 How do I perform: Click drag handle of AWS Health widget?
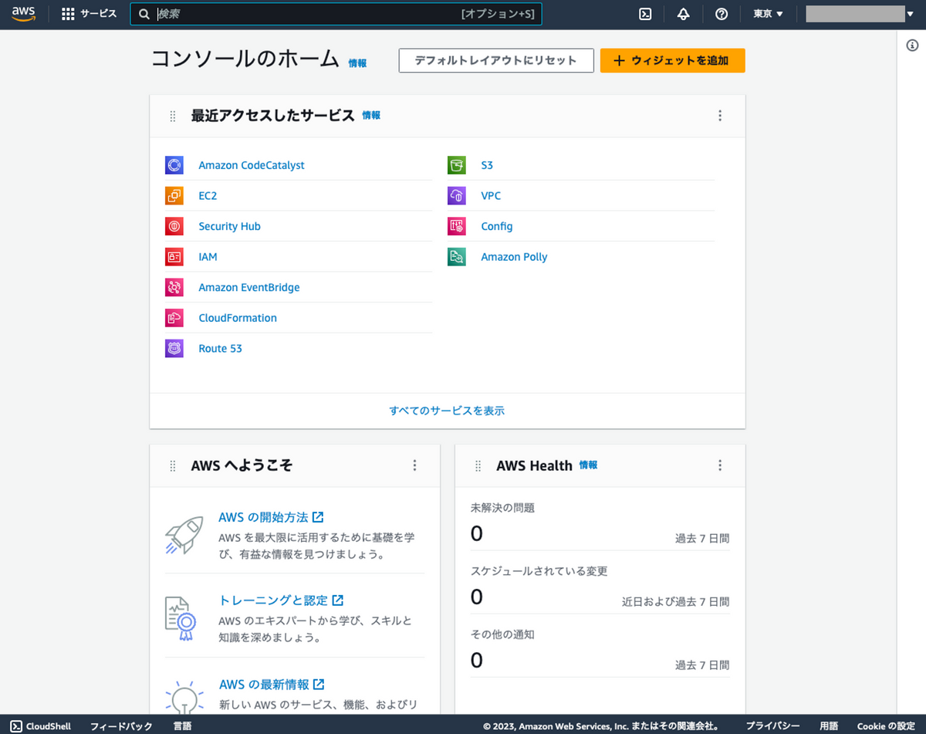(x=478, y=465)
